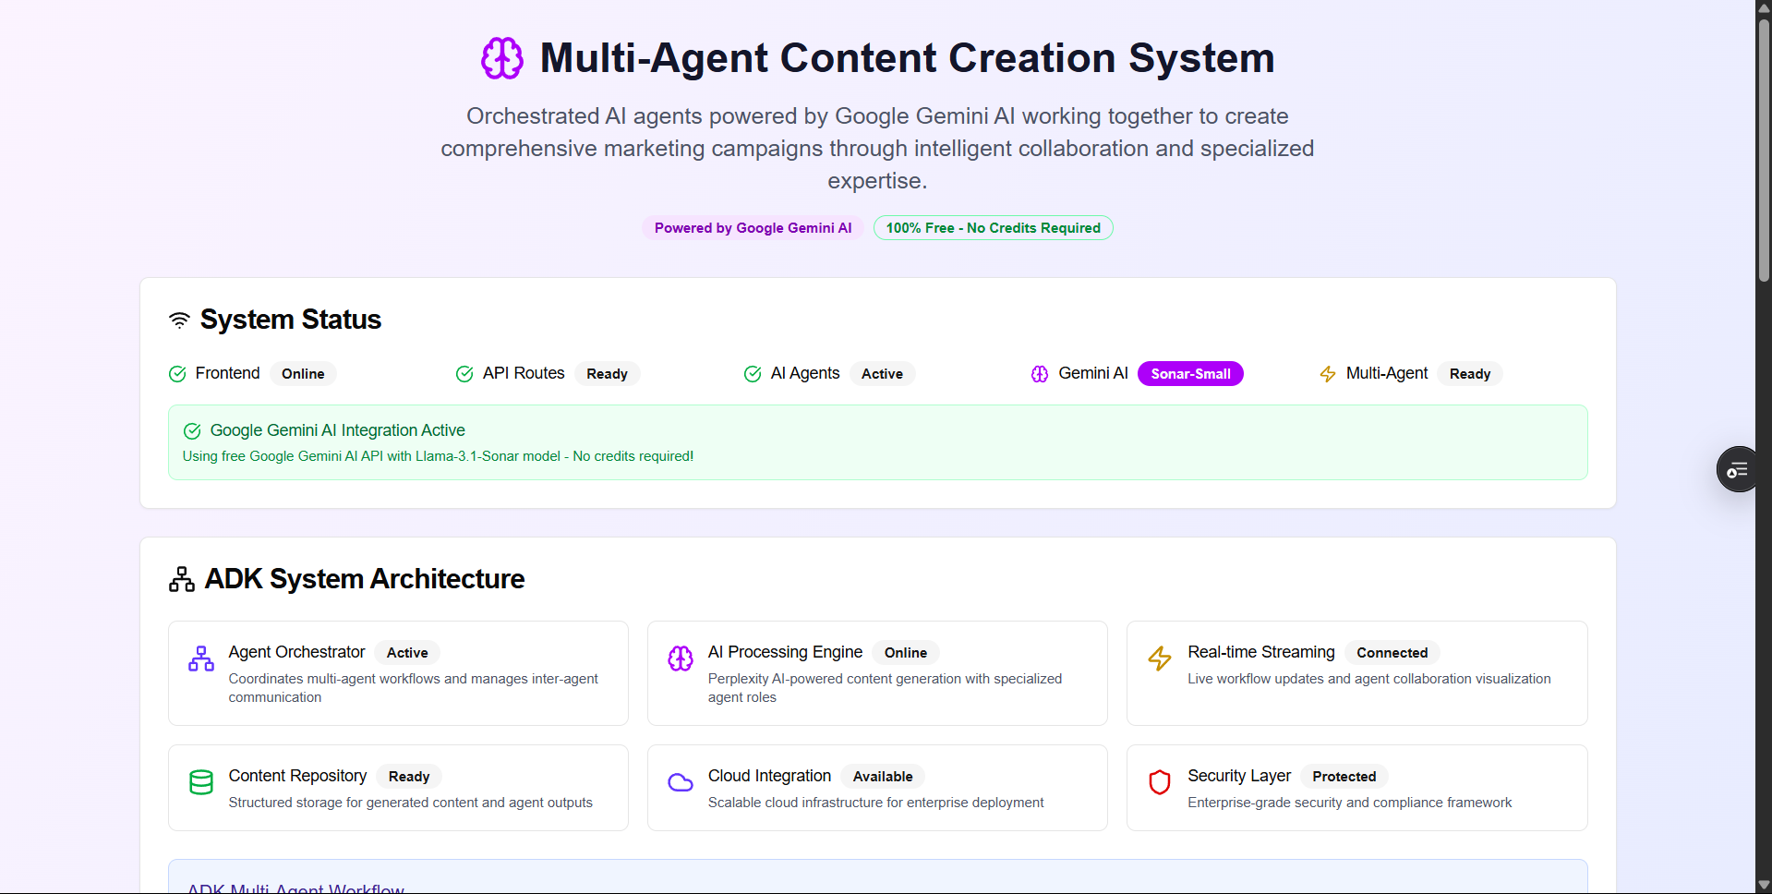Click the Structured storage description text
Image resolution: width=1772 pixels, height=894 pixels.
pos(411,803)
